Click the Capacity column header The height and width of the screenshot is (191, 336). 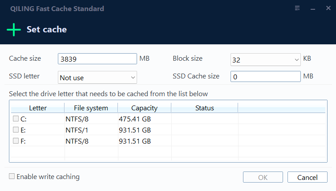coord(145,108)
